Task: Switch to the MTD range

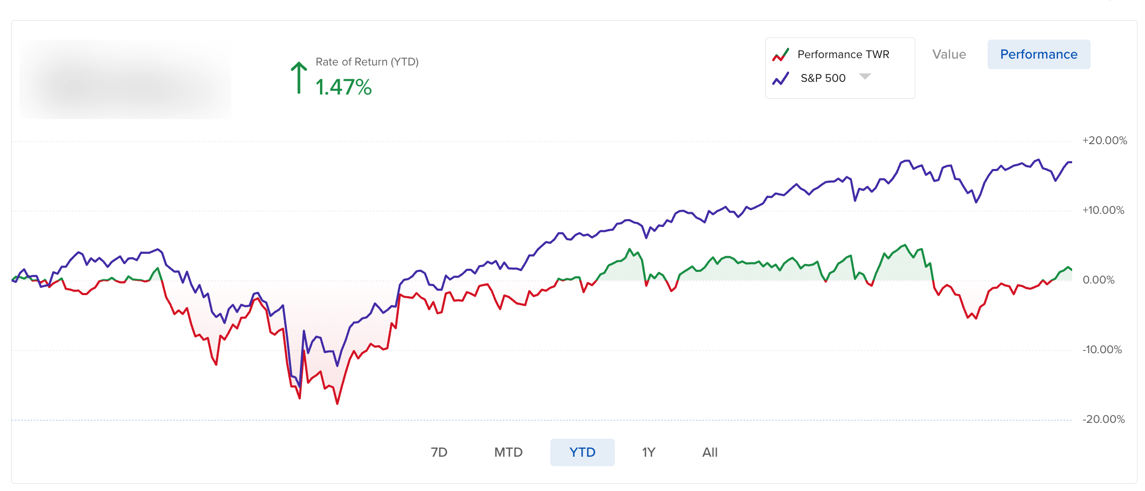Action: 508,452
